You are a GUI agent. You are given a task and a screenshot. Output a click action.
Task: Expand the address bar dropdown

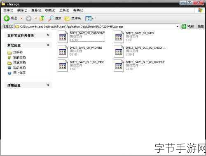[178, 26]
